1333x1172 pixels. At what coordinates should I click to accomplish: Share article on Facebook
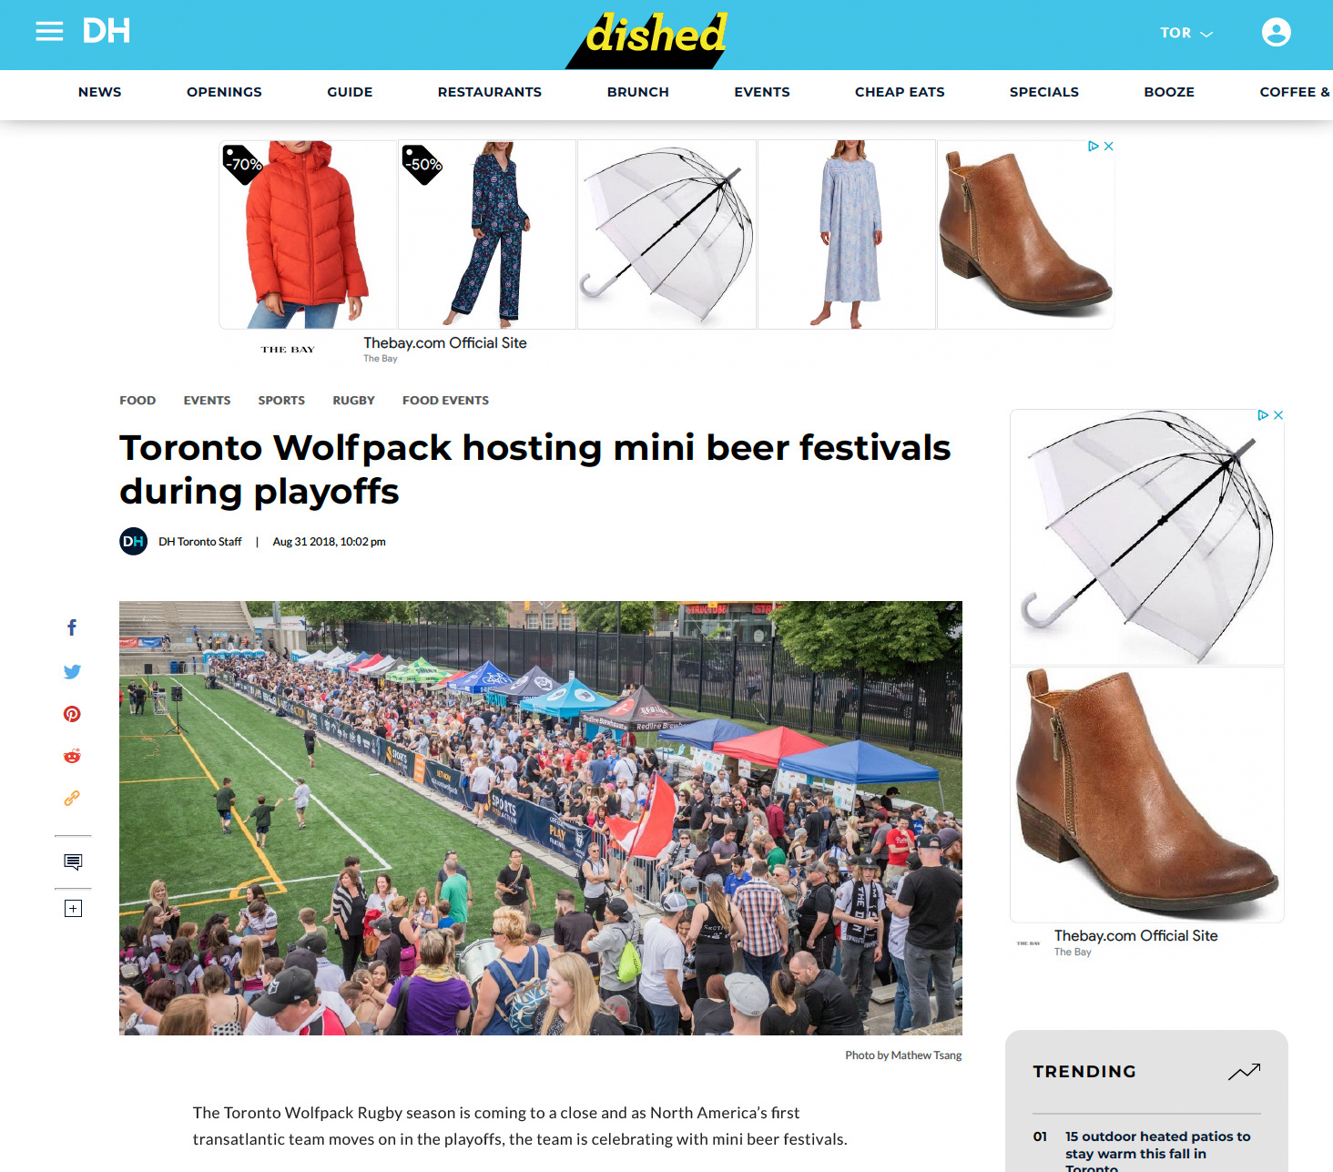point(72,627)
